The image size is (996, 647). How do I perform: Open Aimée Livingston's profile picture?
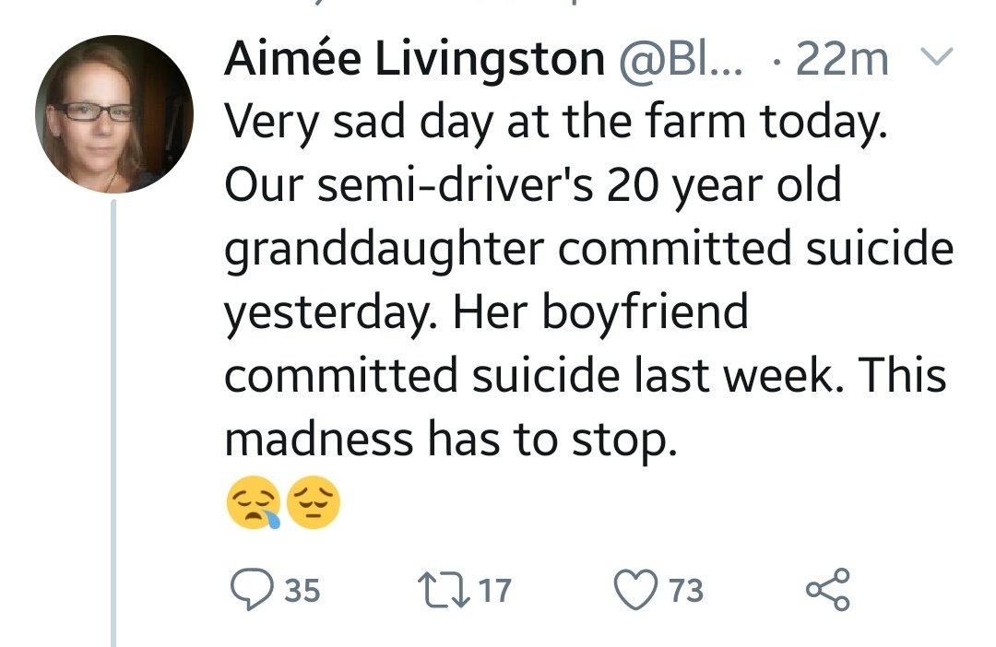click(x=114, y=114)
